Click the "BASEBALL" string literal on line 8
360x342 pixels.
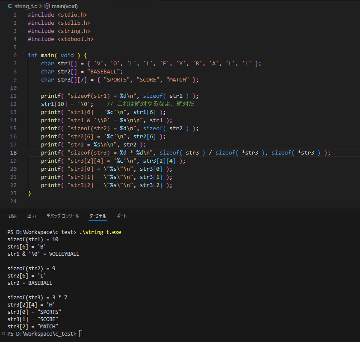click(x=103, y=72)
